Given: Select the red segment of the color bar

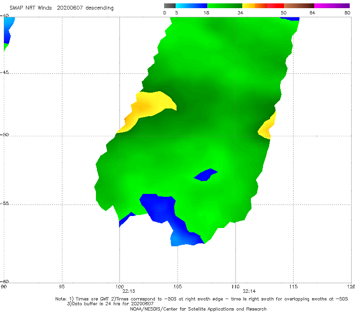Looking at the screenshot, I should click(275, 6).
